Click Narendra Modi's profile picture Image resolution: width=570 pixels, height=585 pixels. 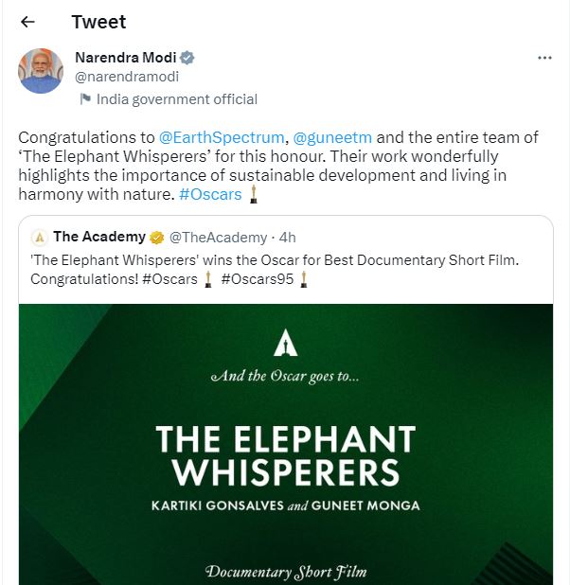41,71
